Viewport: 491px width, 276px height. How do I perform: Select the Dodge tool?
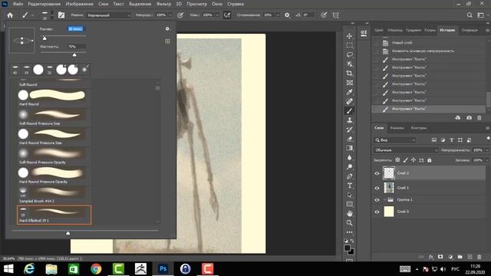[x=350, y=167]
